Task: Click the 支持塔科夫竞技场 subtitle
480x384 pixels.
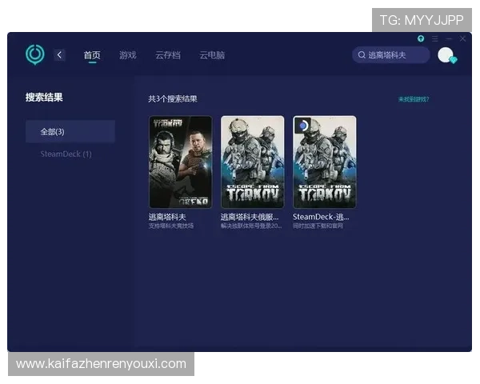Action: click(171, 226)
